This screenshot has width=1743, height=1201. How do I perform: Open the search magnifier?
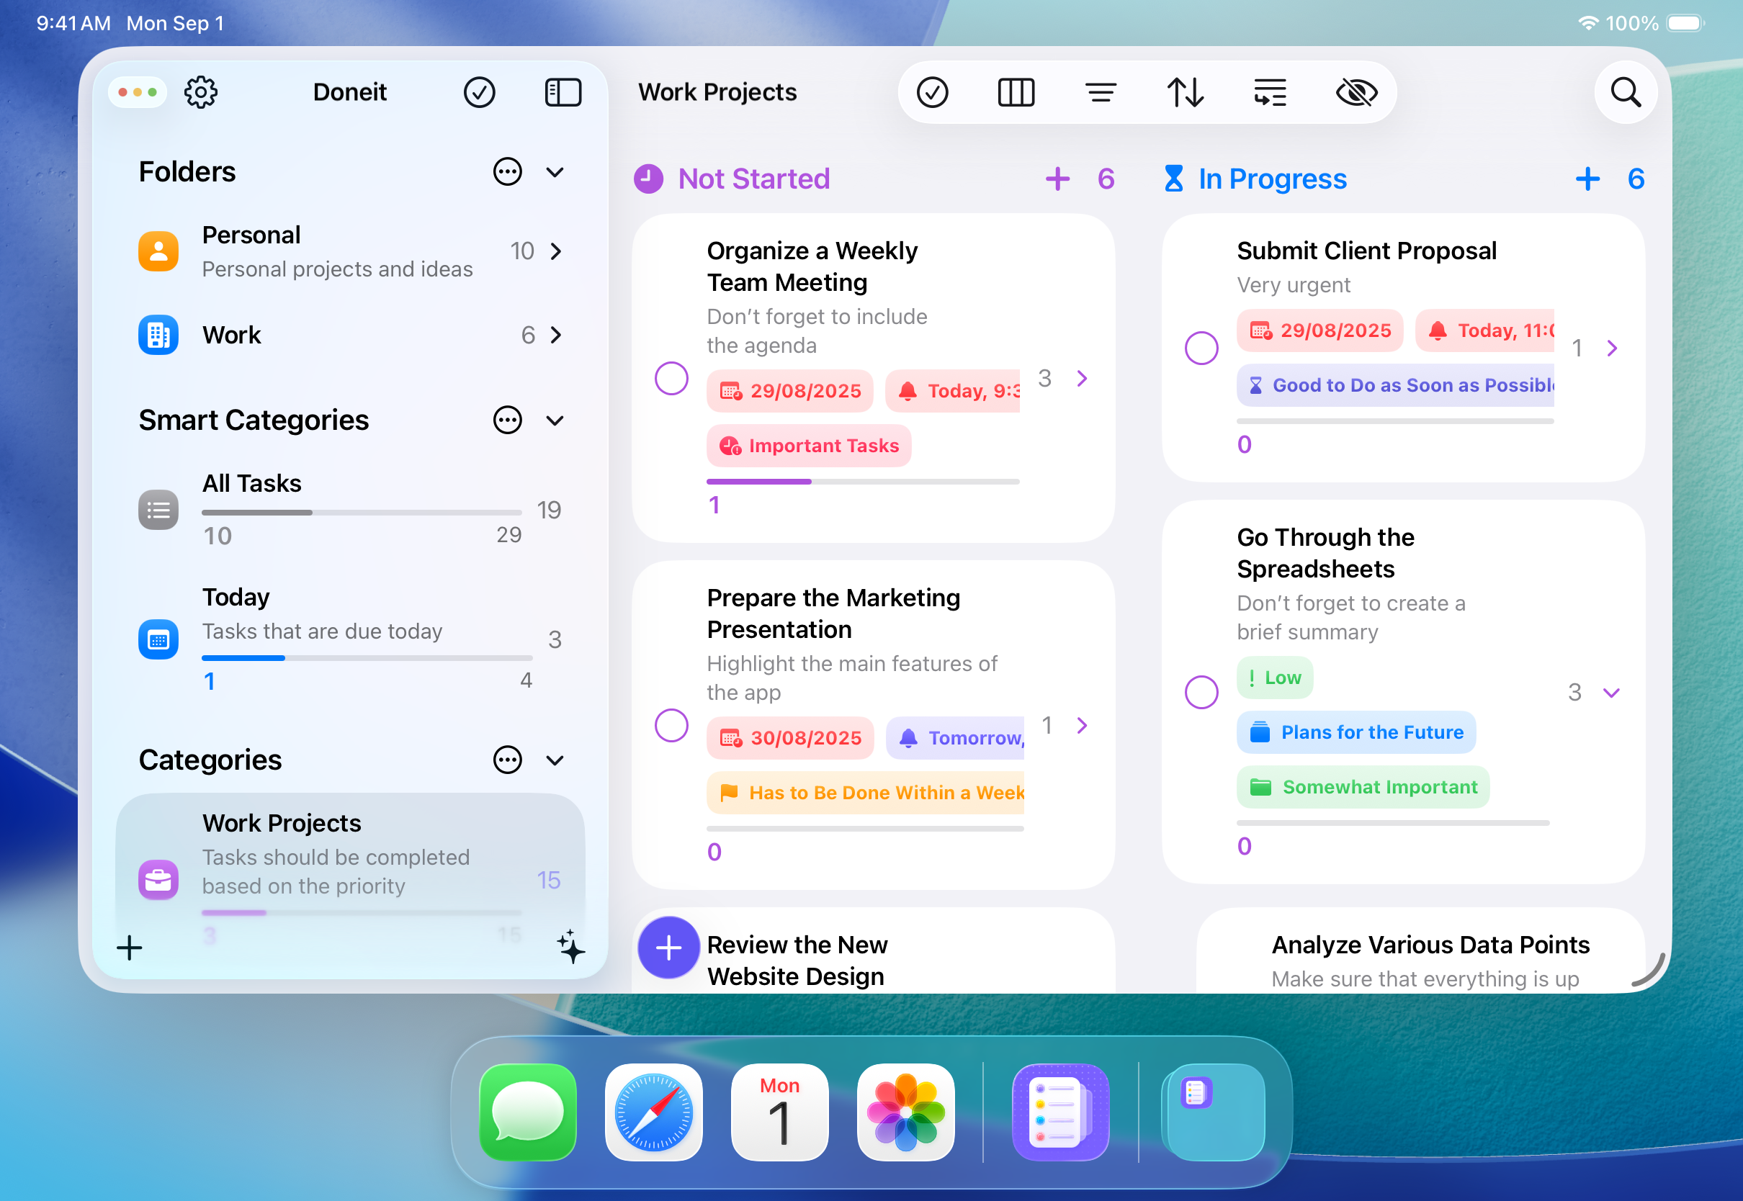click(1625, 93)
